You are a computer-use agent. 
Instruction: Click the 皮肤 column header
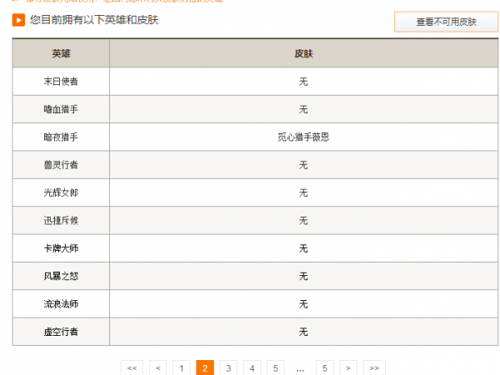303,53
